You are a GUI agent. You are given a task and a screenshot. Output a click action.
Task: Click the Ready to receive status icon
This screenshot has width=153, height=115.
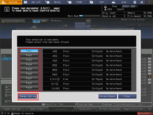[12, 113]
